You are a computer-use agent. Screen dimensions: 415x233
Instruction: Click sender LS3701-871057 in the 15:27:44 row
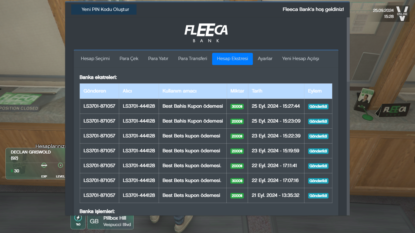click(99, 106)
